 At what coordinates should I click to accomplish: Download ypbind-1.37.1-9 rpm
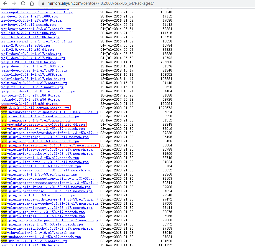pos(30,100)
